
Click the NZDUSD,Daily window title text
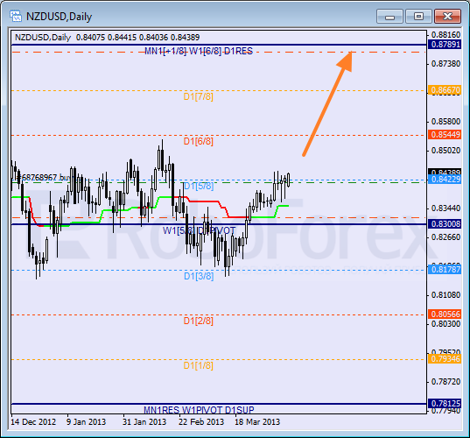pos(59,17)
